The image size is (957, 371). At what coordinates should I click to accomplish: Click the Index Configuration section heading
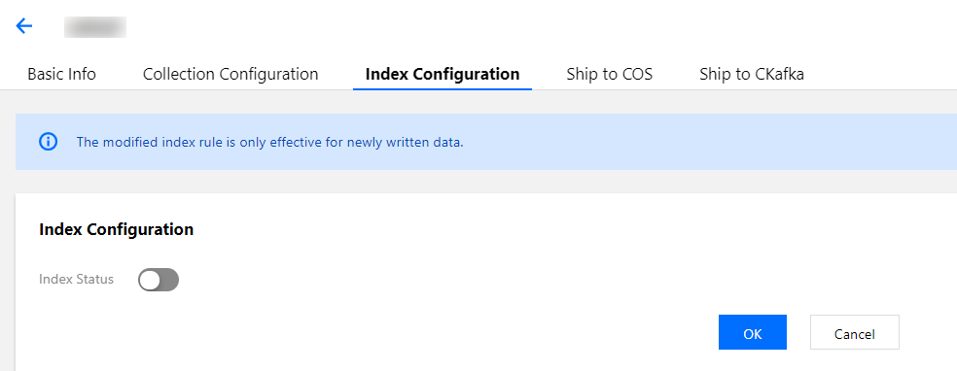[x=116, y=229]
